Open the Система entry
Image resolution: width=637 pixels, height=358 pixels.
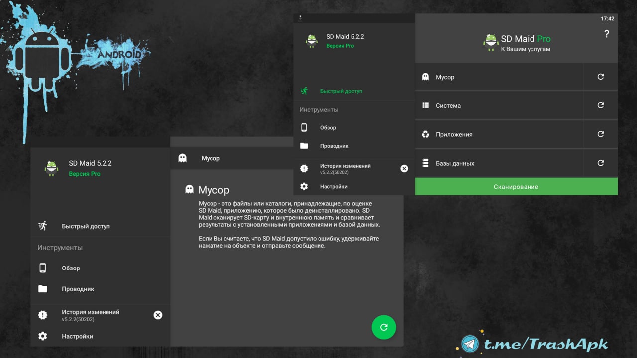pyautogui.click(x=499, y=105)
